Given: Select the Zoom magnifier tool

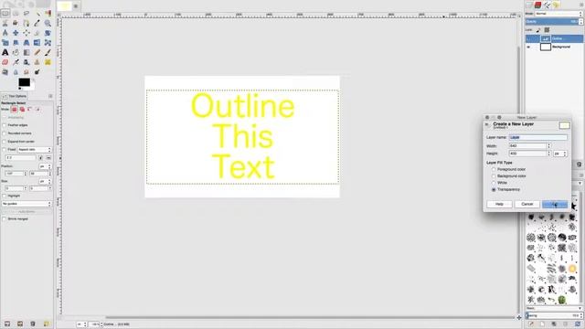Looking at the screenshot, I should point(48,23).
